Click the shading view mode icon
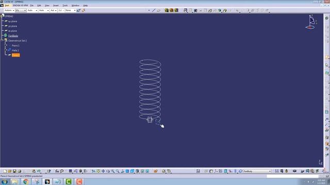 tap(137, 171)
